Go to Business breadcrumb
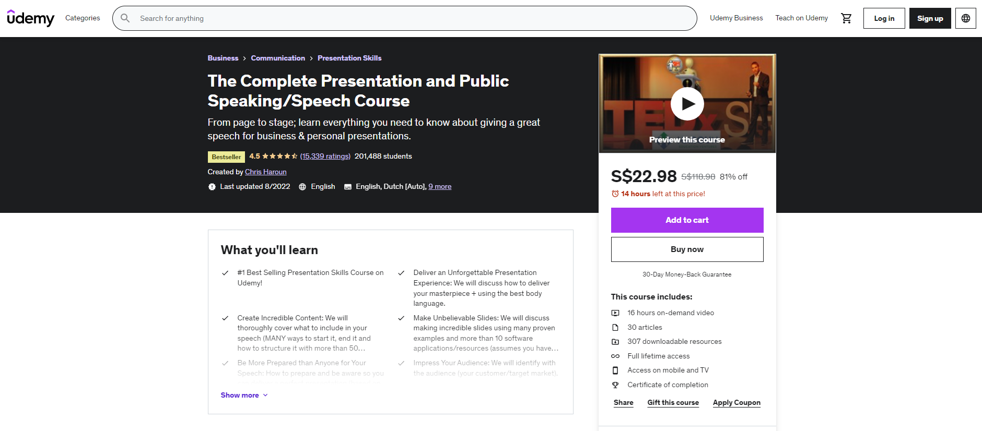The width and height of the screenshot is (982, 431). 223,58
